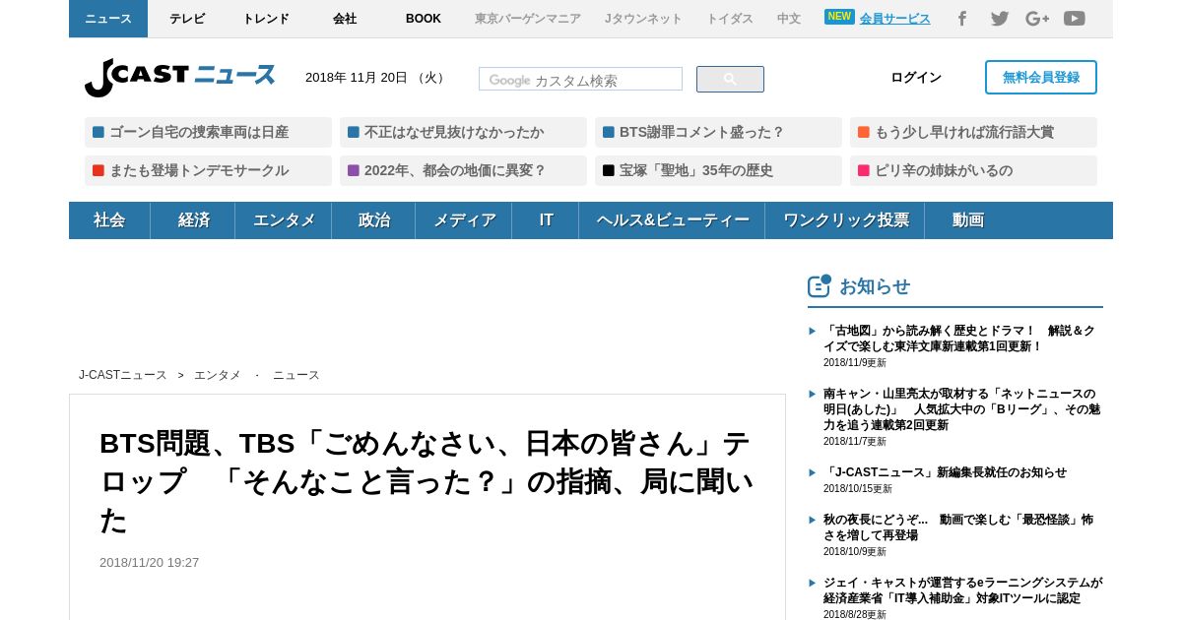
Task: Click ログイン link
Action: 916,78
